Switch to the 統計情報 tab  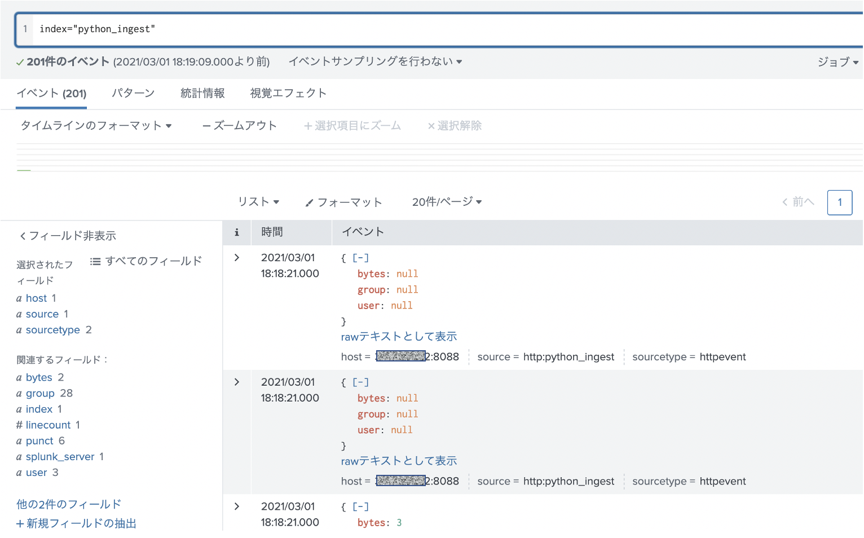click(x=202, y=93)
